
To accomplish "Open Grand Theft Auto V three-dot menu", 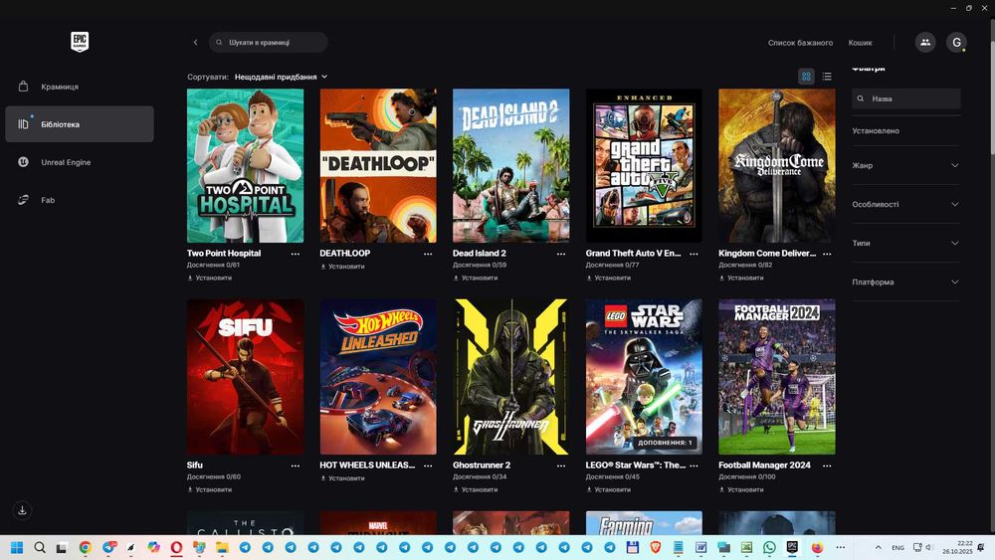I will 694,254.
